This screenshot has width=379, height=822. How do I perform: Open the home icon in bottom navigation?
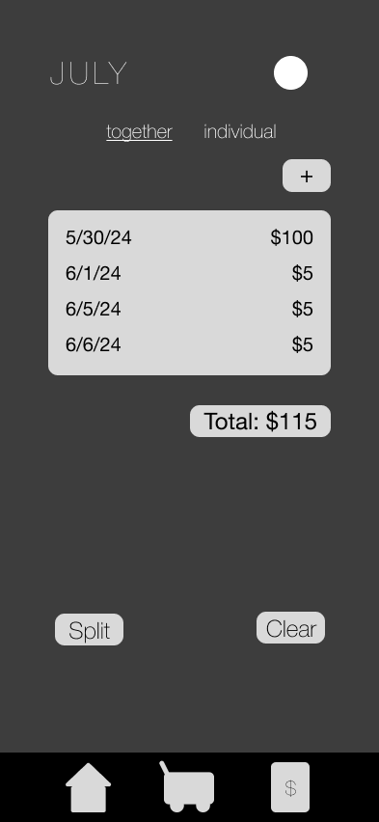[x=88, y=787]
